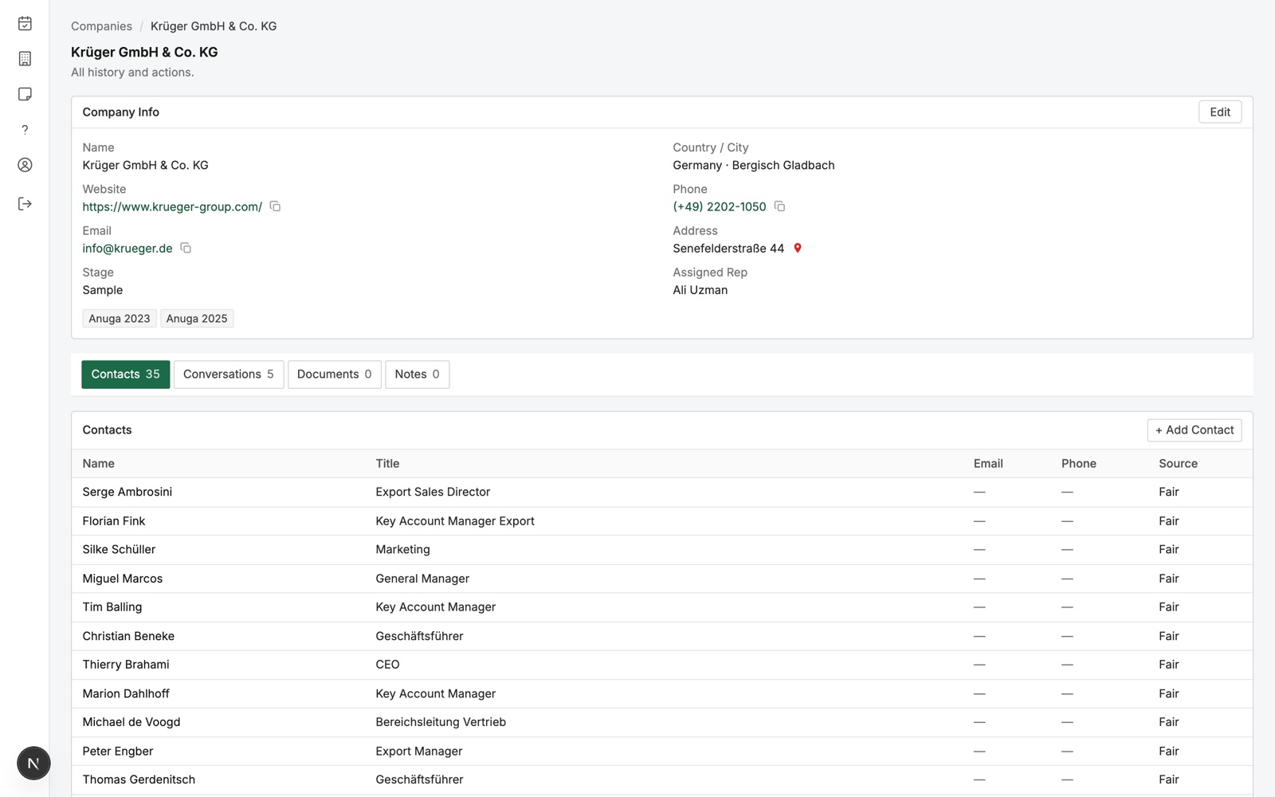1275x797 pixels.
Task: Select contact Florian Fink
Action: click(x=113, y=521)
